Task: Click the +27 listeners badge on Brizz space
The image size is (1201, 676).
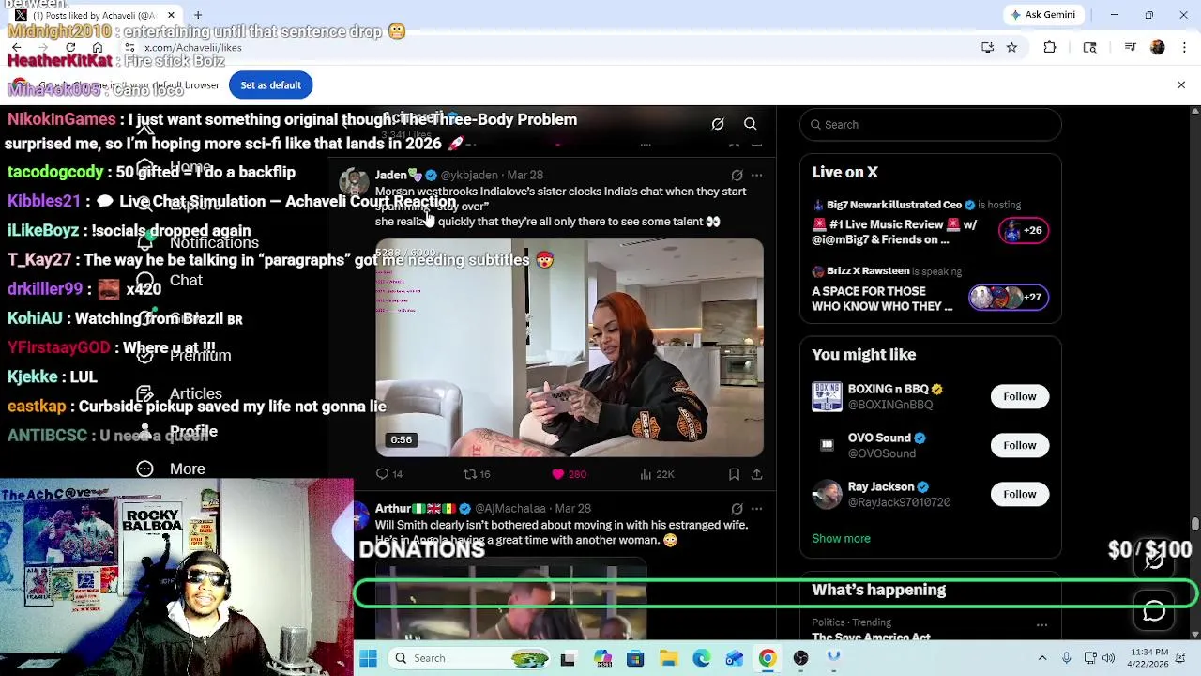Action: point(1009,297)
